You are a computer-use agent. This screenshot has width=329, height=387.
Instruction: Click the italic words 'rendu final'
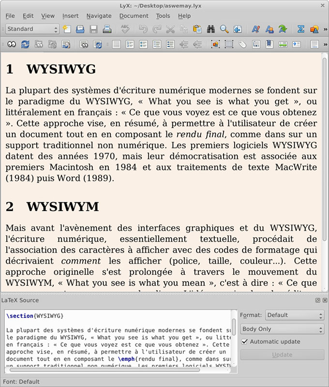[200, 134]
